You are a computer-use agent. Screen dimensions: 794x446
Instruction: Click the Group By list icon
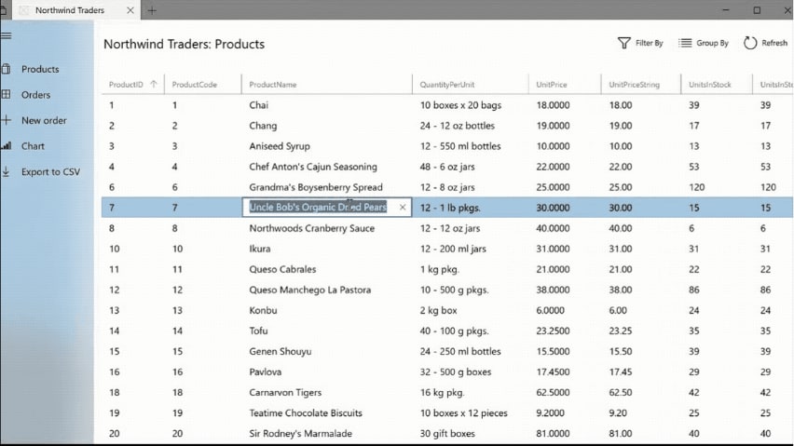(685, 43)
